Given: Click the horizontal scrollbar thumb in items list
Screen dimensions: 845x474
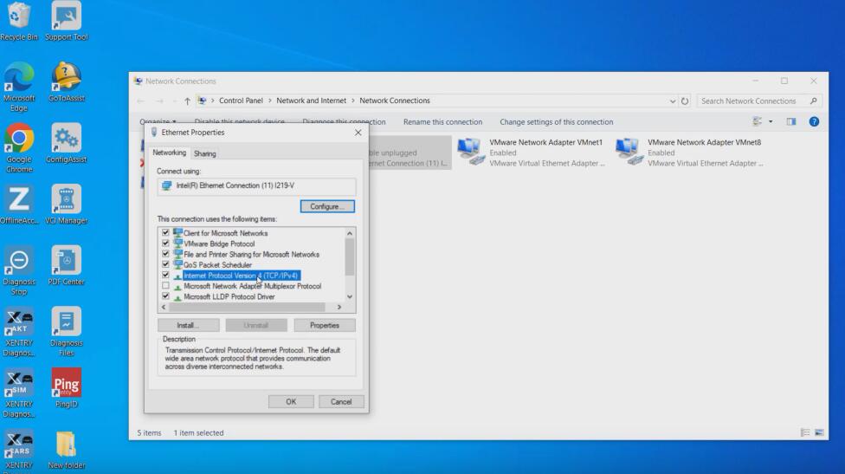Looking at the screenshot, I should click(247, 307).
